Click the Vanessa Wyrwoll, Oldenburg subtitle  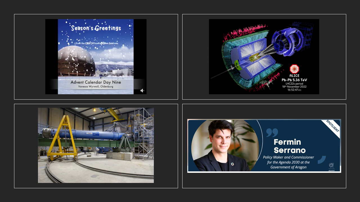pyautogui.click(x=96, y=87)
